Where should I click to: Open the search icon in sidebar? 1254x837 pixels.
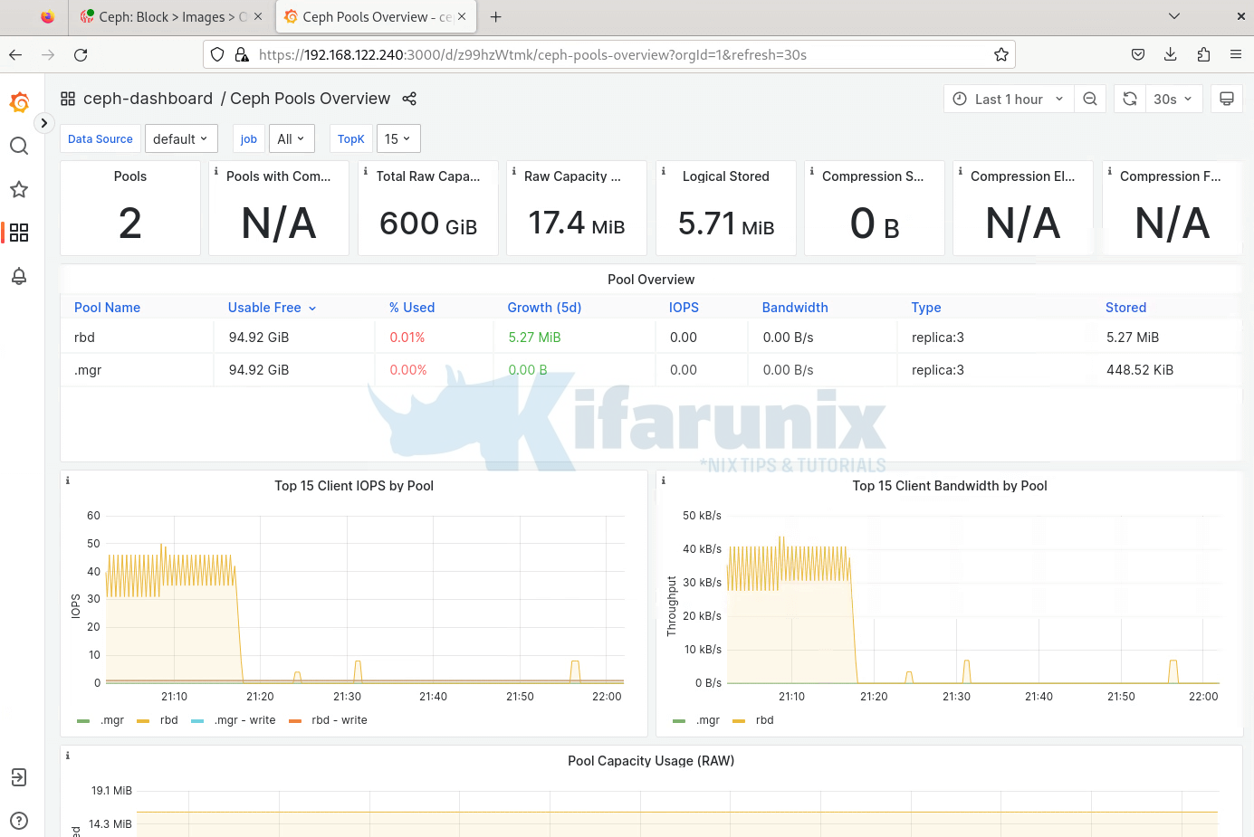coord(19,146)
